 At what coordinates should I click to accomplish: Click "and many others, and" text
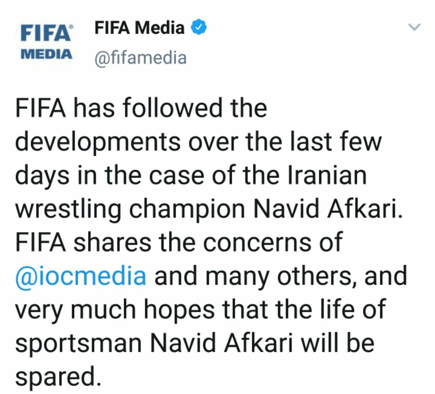click(x=281, y=276)
